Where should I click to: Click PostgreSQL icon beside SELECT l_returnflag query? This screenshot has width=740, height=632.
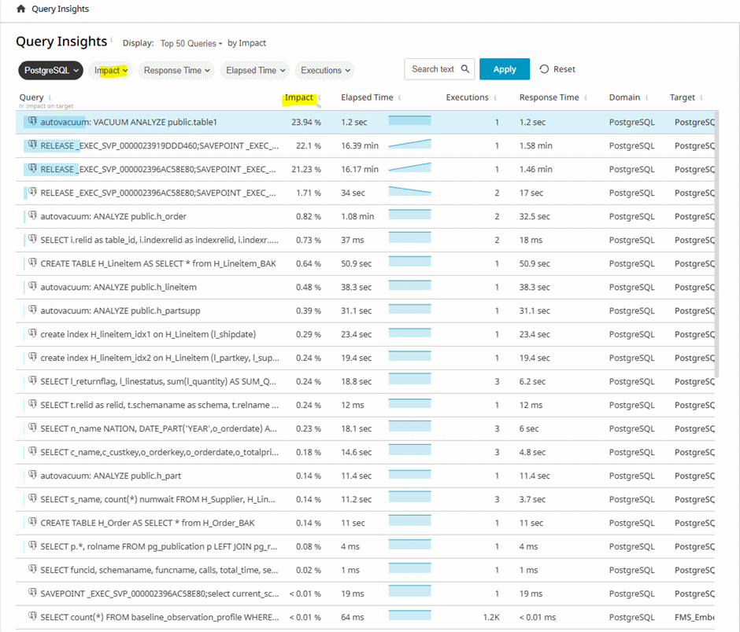coord(32,380)
